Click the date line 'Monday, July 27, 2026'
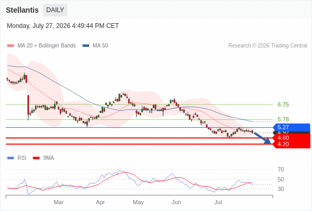 pos(39,26)
